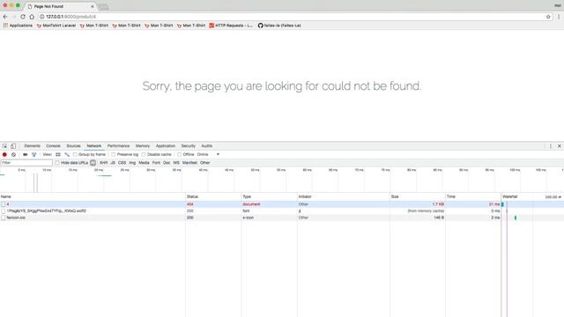Click the site info icon in address bar
Image resolution: width=564 pixels, height=317 pixels.
[x=41, y=17]
